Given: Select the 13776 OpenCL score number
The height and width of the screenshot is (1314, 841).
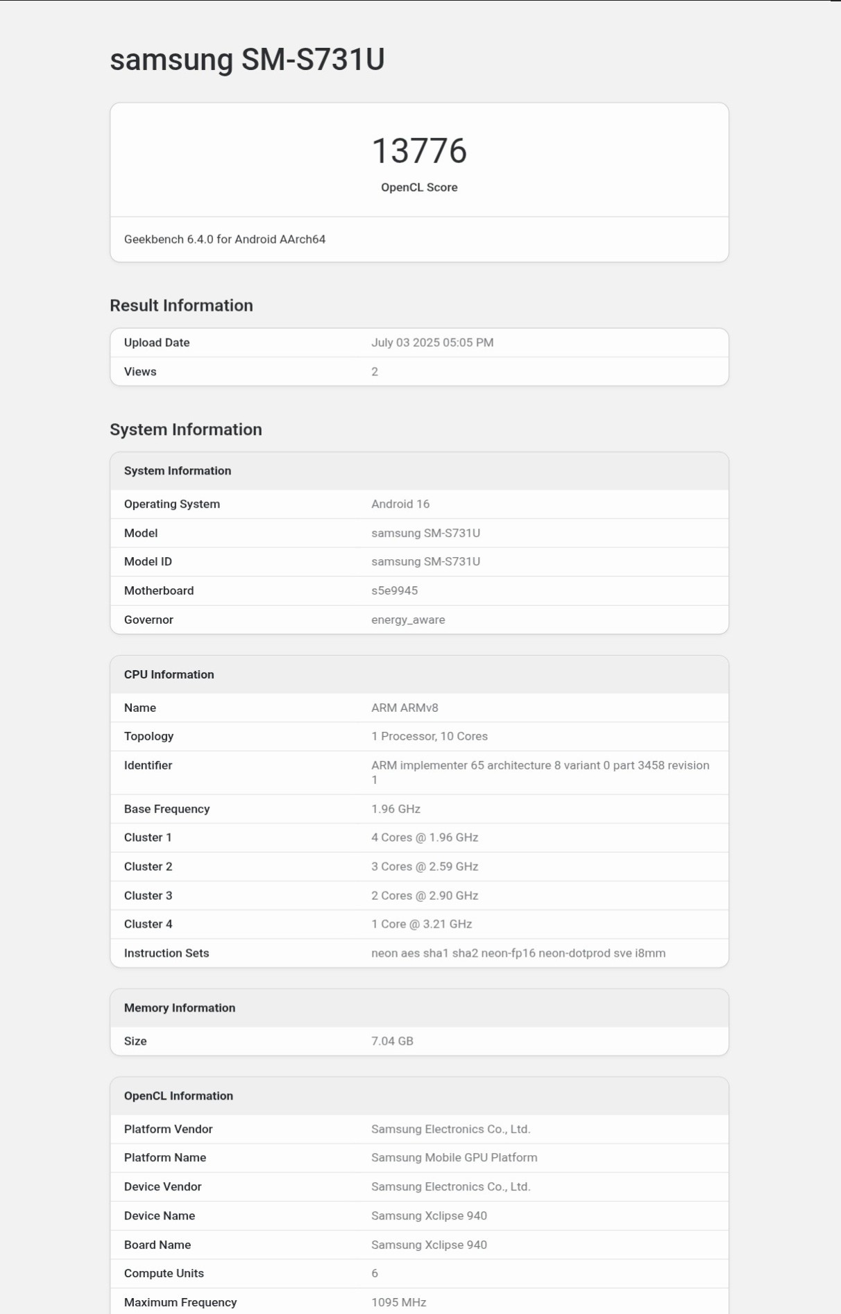Looking at the screenshot, I should [419, 151].
